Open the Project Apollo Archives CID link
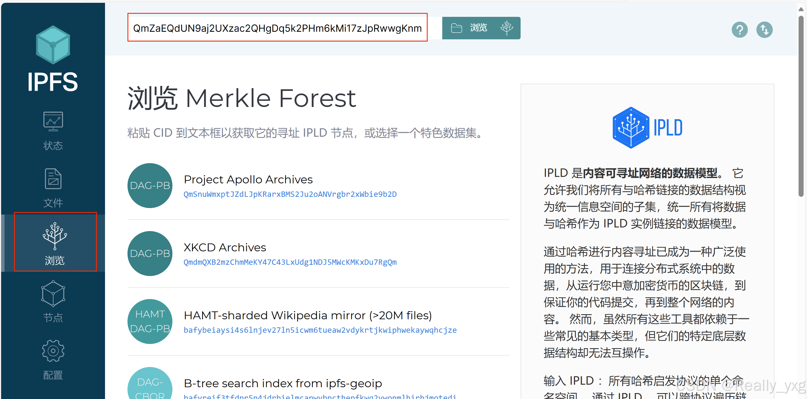 pyautogui.click(x=290, y=194)
